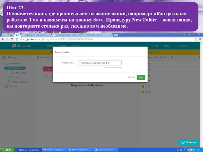Viewport: 203px width, 152px height.
Task: Click the Mobile Uploads icon
Action: point(10,82)
